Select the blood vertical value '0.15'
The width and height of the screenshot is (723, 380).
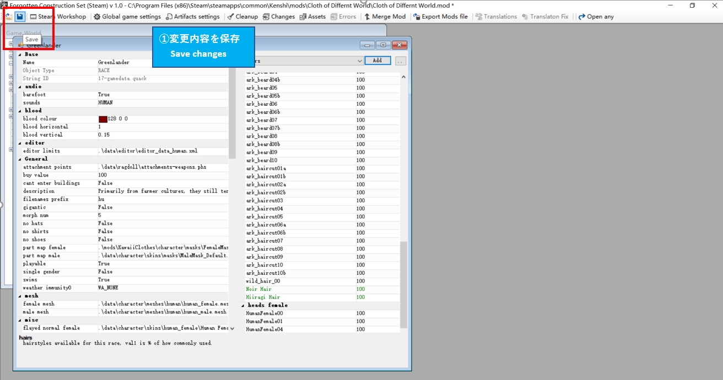pyautogui.click(x=104, y=135)
